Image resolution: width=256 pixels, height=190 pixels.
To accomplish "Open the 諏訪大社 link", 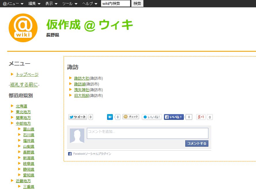I will click(x=82, y=78).
